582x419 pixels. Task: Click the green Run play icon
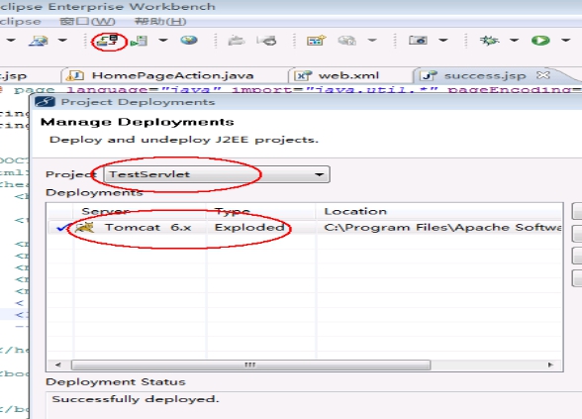click(x=540, y=40)
